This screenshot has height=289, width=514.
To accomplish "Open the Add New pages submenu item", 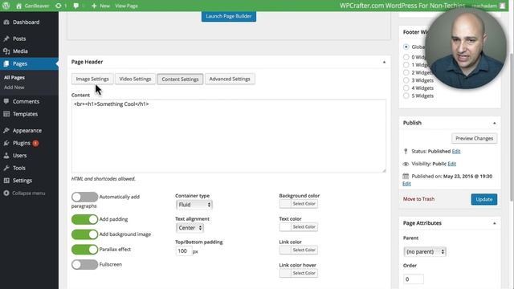I will [x=14, y=88].
